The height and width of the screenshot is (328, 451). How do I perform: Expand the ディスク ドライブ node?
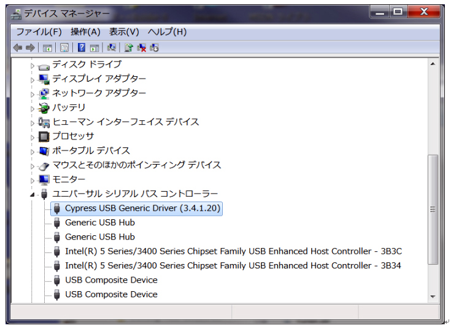point(32,66)
